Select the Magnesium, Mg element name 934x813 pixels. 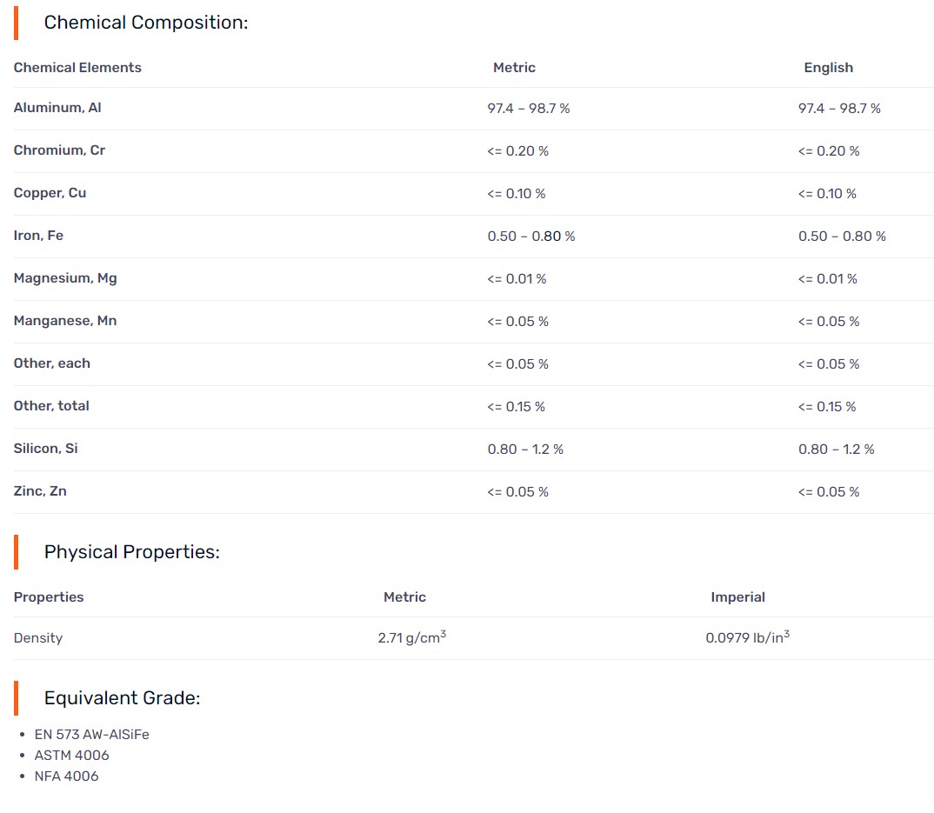[x=65, y=278]
